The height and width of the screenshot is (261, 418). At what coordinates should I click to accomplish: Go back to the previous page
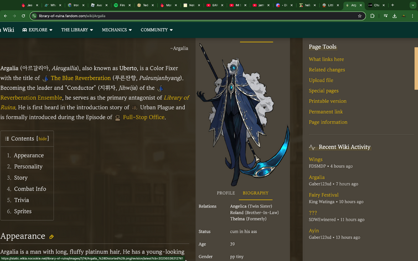[x=6, y=16]
